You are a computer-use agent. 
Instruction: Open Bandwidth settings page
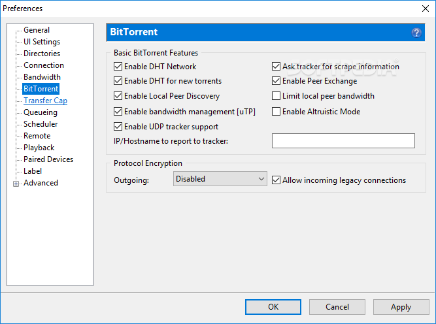tap(42, 77)
